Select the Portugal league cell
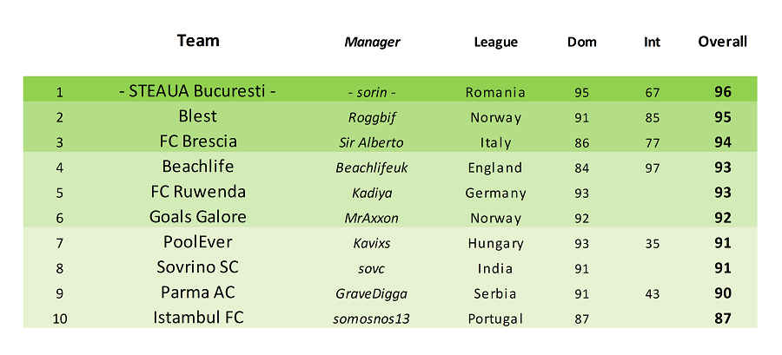782x355 pixels. (x=496, y=319)
